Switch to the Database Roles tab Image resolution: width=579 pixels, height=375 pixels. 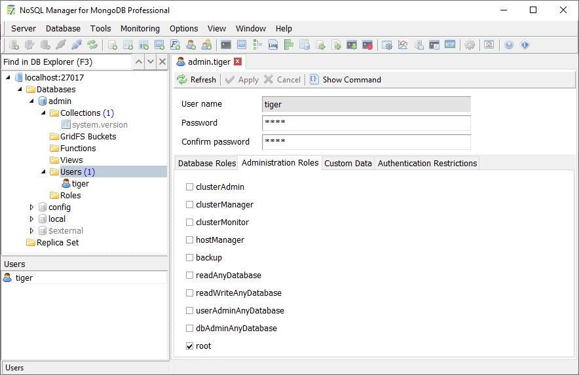(206, 164)
